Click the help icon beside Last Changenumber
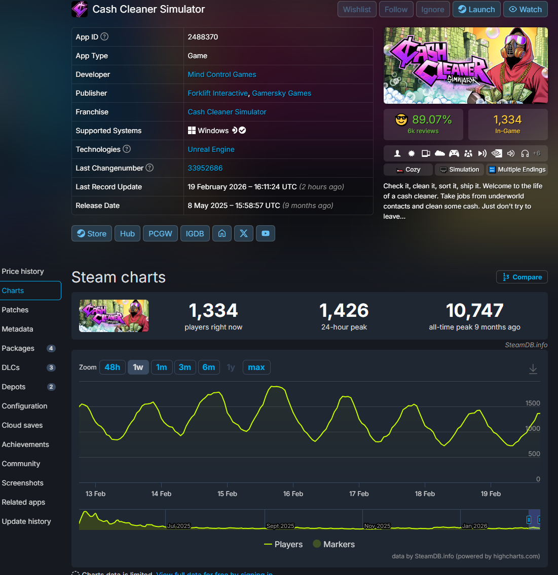558x575 pixels. click(150, 168)
